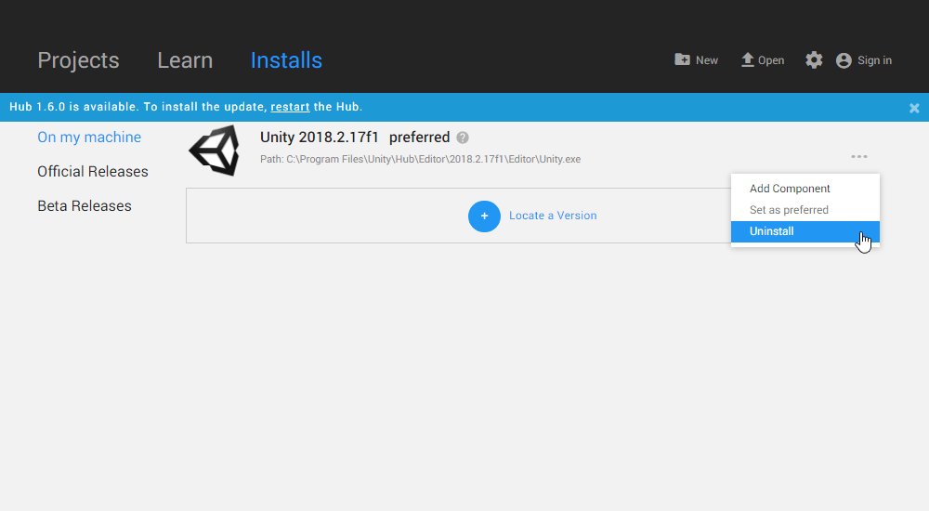The width and height of the screenshot is (929, 511).
Task: Select On my machine in sidebar
Action: click(89, 138)
